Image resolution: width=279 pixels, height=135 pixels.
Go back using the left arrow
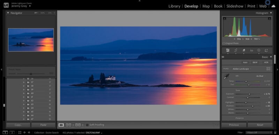tap(24, 133)
